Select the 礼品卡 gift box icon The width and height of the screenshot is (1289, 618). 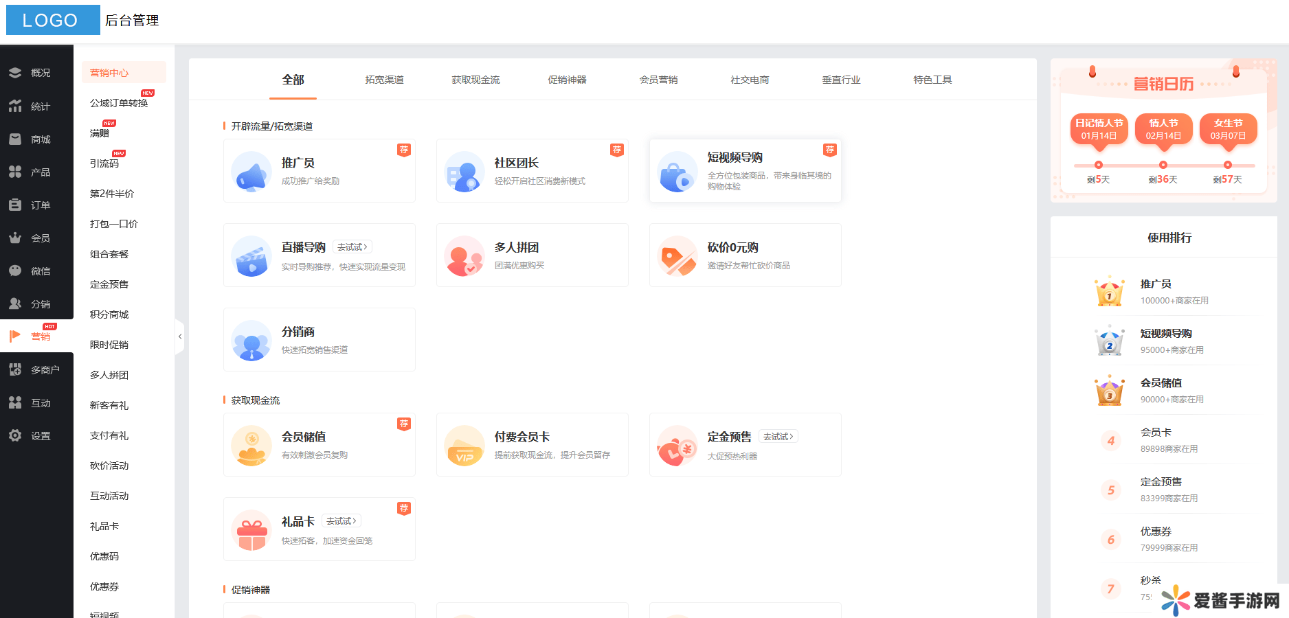pos(251,530)
